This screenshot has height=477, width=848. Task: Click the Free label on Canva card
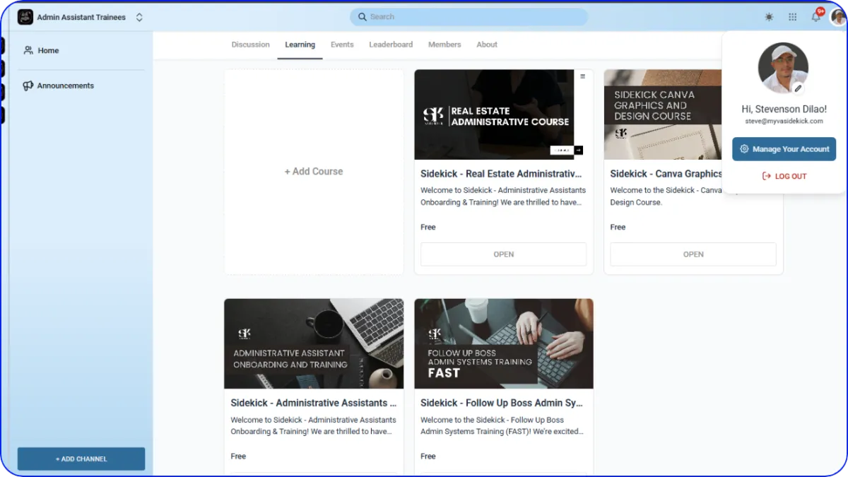click(x=618, y=228)
